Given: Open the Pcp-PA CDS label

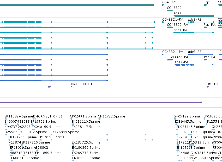Looking at the screenshot, I should point(210,57).
